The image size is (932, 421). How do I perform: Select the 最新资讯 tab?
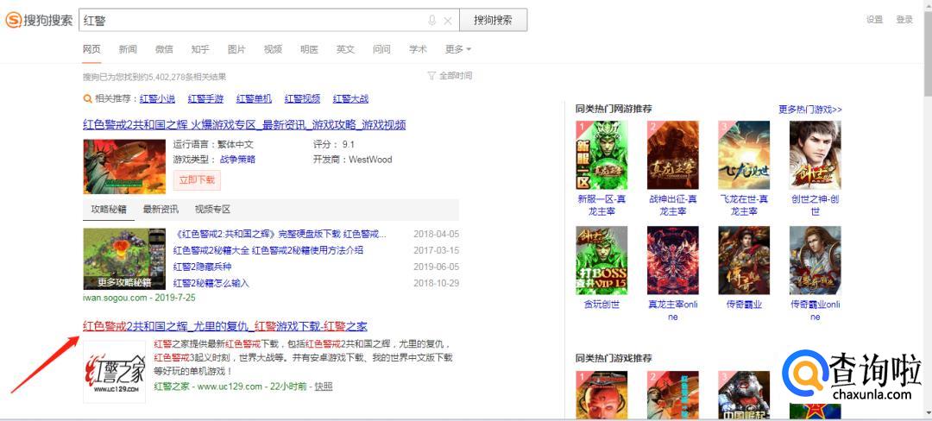161,210
